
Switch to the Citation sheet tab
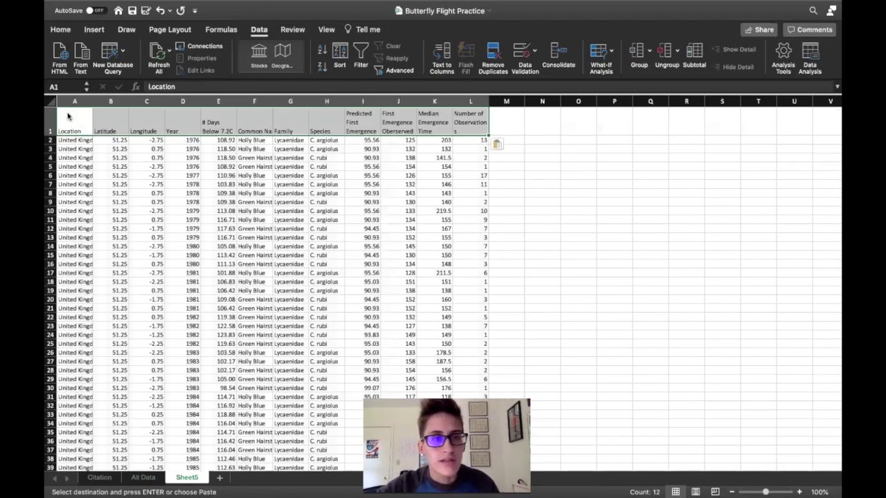[99, 477]
